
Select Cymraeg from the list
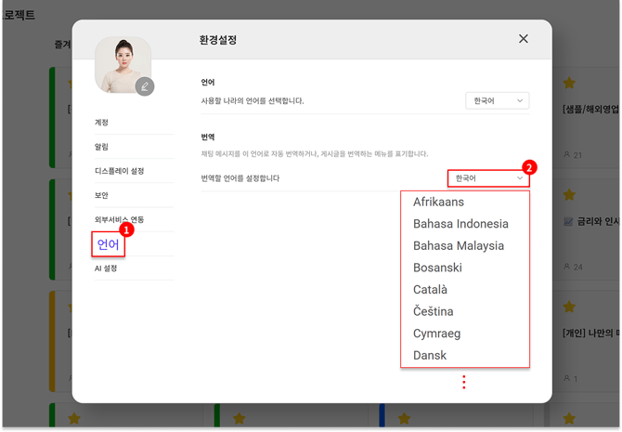tap(436, 334)
